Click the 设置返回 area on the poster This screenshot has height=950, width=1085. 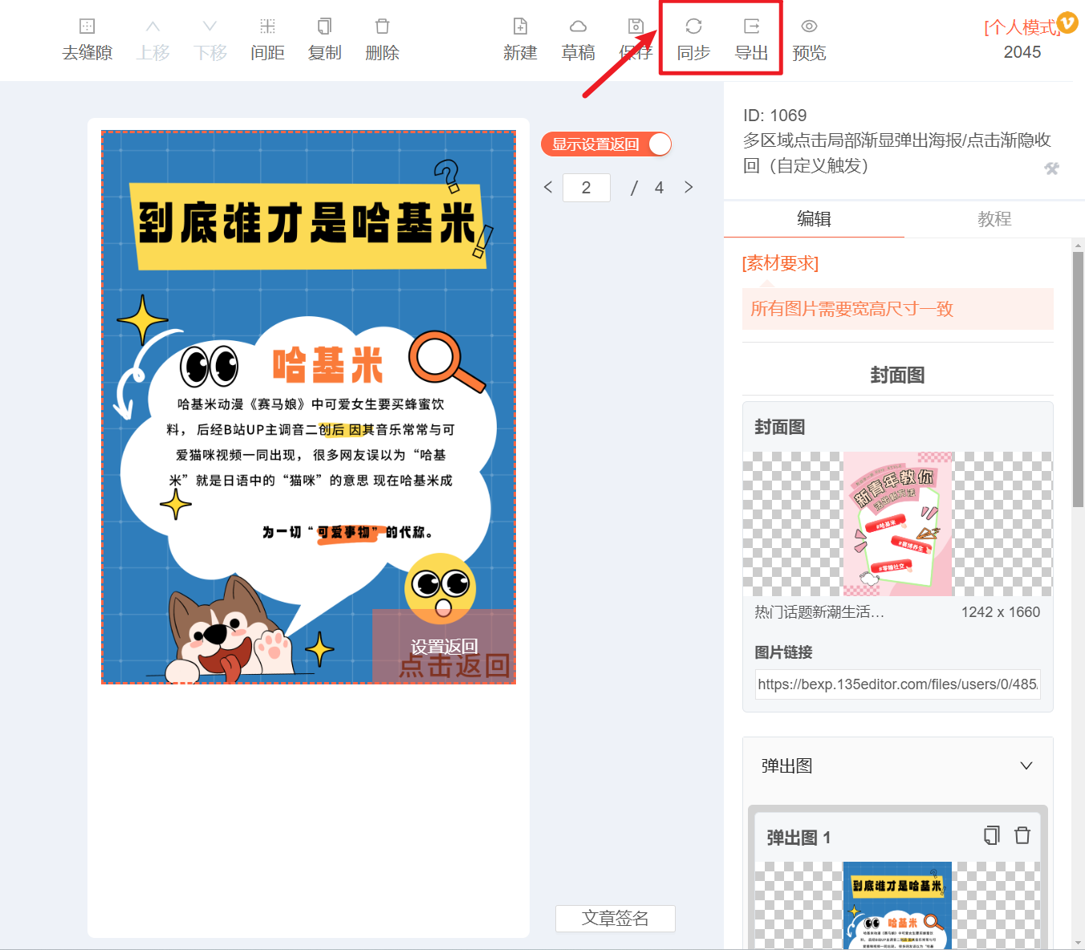coord(444,647)
